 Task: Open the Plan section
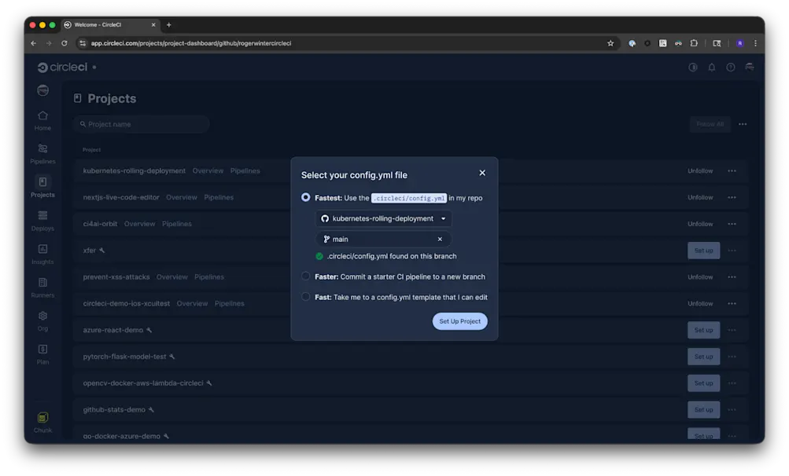point(42,355)
